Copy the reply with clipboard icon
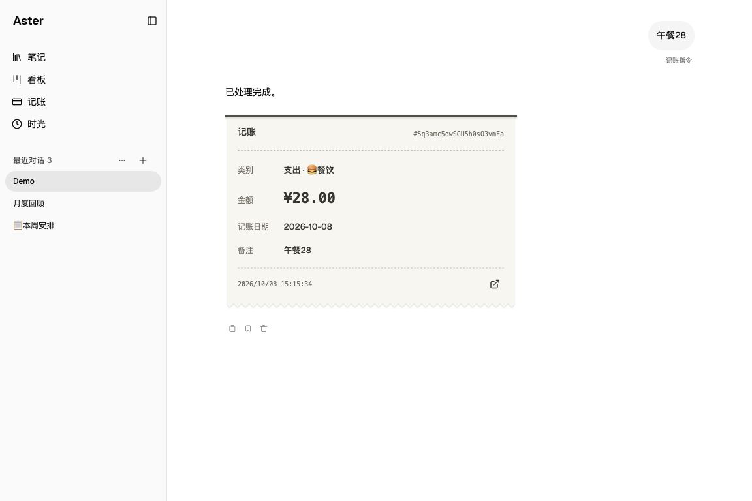The height and width of the screenshot is (501, 752). [232, 328]
